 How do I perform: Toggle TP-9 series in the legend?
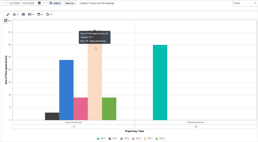click(160, 139)
